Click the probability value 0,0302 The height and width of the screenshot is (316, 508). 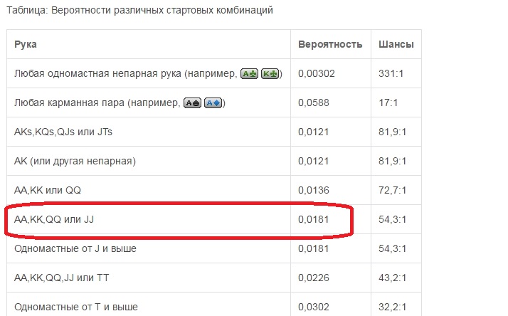[313, 307]
